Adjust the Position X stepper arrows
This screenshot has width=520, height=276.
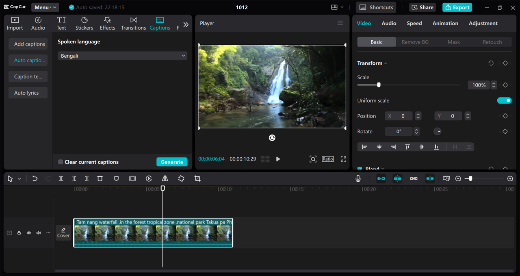418,116
